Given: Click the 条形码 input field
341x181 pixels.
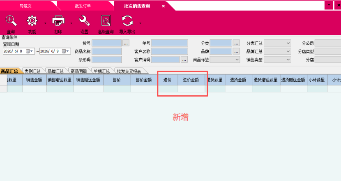Looking at the screenshot, I should click(x=106, y=60).
